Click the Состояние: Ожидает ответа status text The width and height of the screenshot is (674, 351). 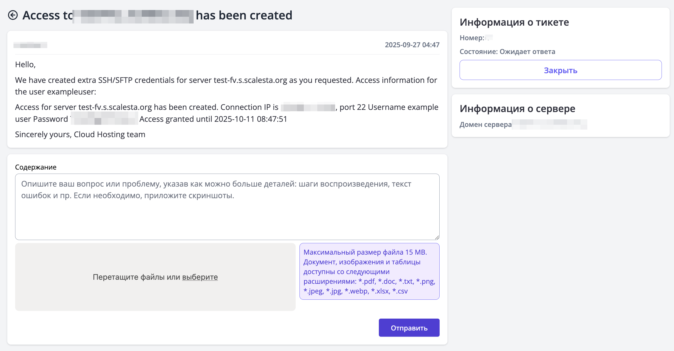[507, 52]
